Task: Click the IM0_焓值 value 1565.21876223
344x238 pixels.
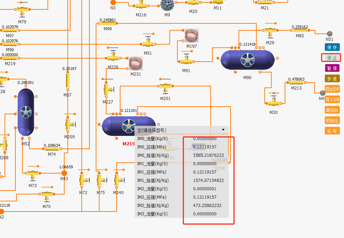Action: [x=208, y=155]
